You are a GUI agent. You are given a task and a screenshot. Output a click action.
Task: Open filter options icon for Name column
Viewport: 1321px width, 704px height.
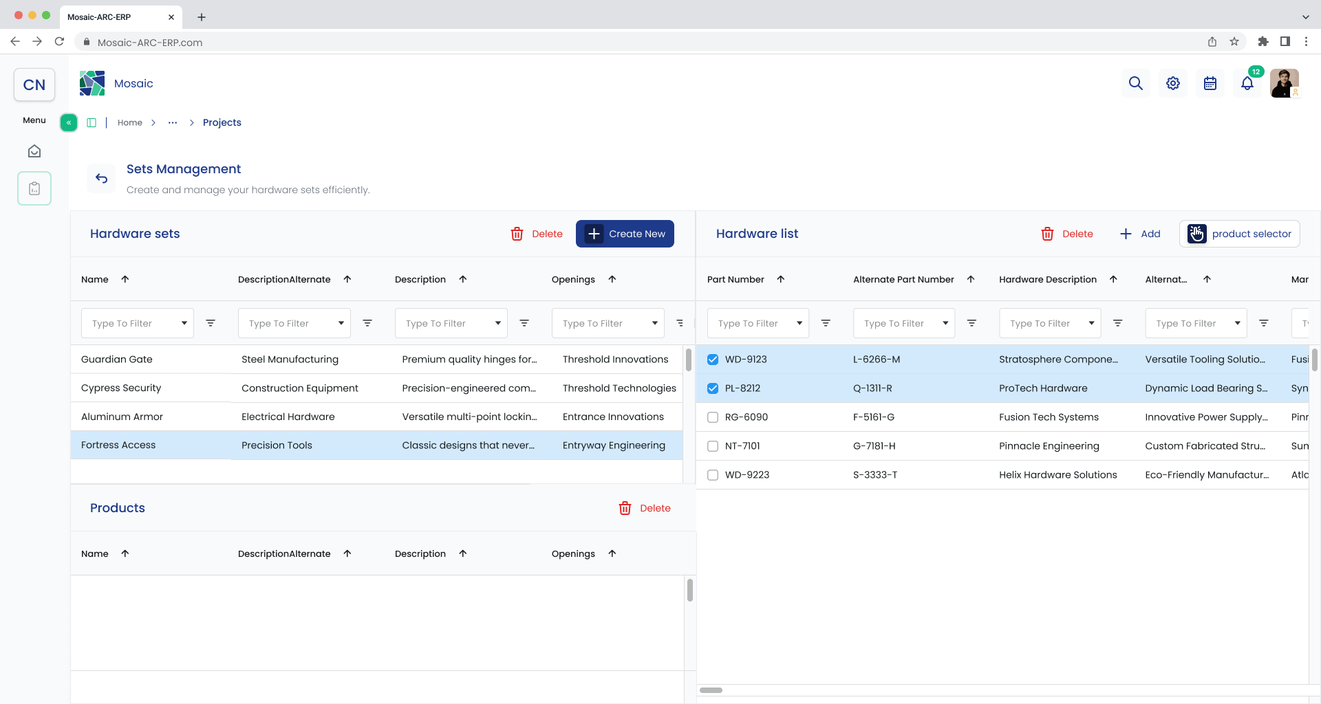click(x=211, y=323)
